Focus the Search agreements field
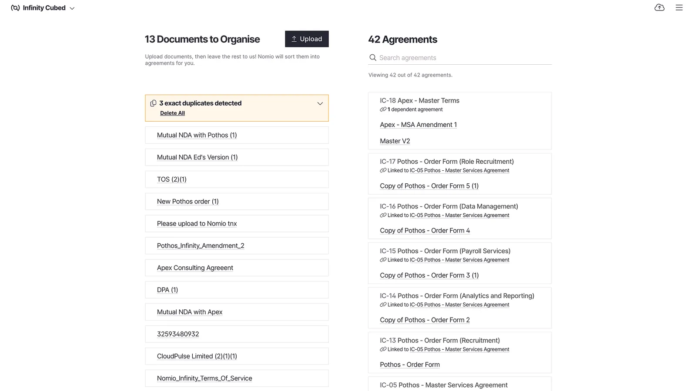Viewport: 696px width, 391px height. pyautogui.click(x=460, y=58)
